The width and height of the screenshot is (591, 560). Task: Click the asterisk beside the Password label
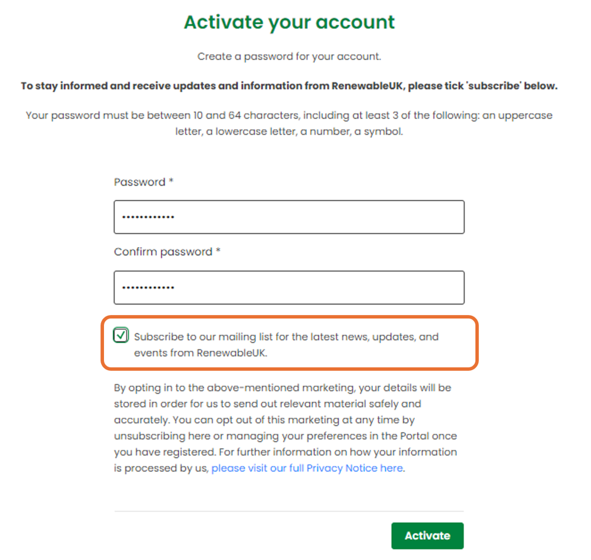point(171,180)
